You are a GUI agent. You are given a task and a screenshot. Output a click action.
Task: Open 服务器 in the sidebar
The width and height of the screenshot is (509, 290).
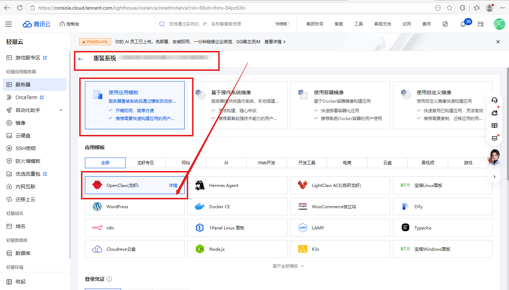click(35, 85)
